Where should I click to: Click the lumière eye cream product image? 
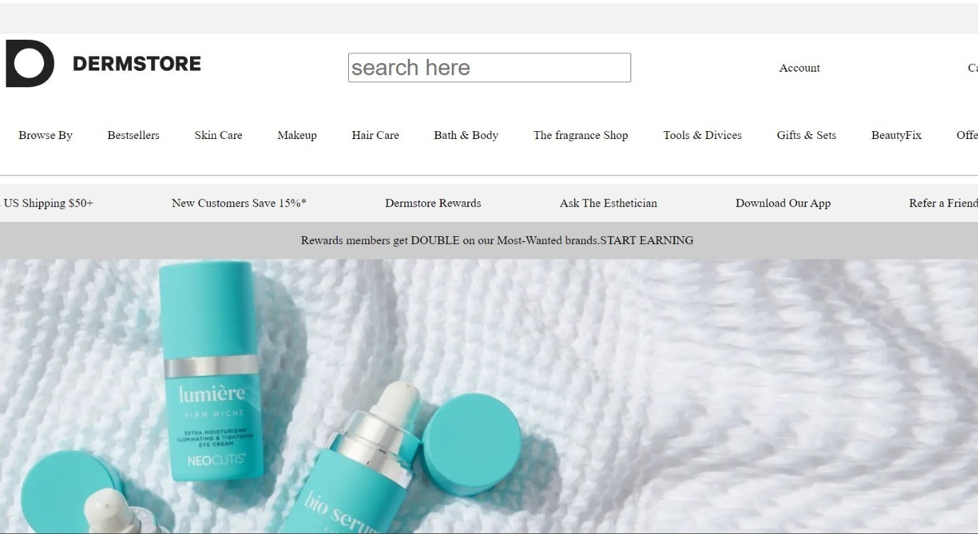click(x=211, y=372)
